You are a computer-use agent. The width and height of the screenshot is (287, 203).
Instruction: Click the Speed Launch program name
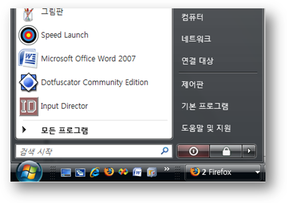[x=65, y=35]
